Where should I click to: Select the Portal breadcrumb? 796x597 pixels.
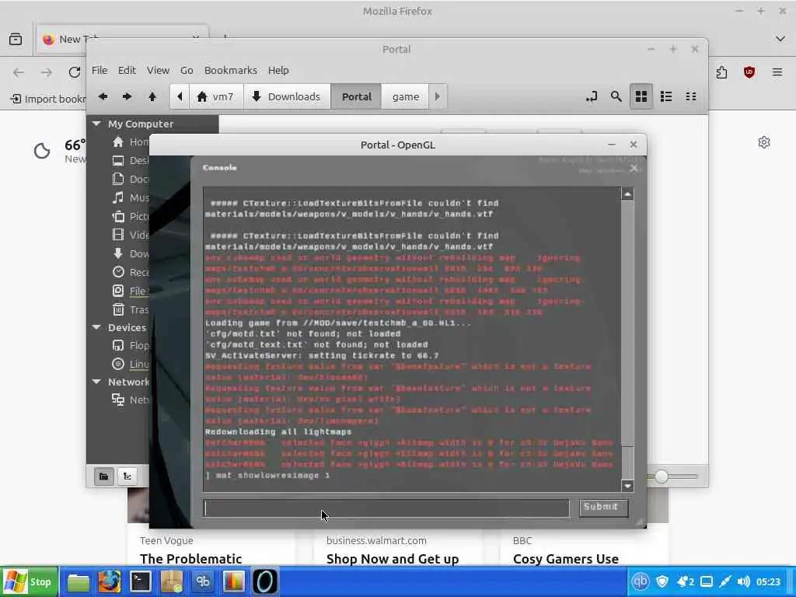[356, 96]
